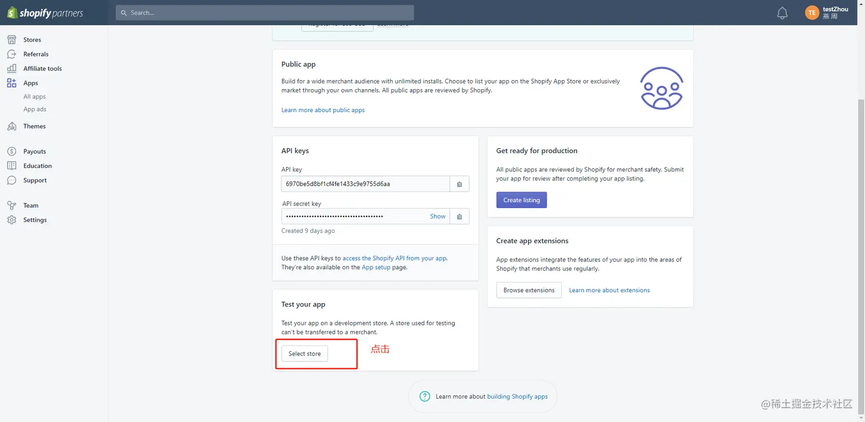Open Payouts in the sidebar
865x422 pixels.
[x=34, y=152]
